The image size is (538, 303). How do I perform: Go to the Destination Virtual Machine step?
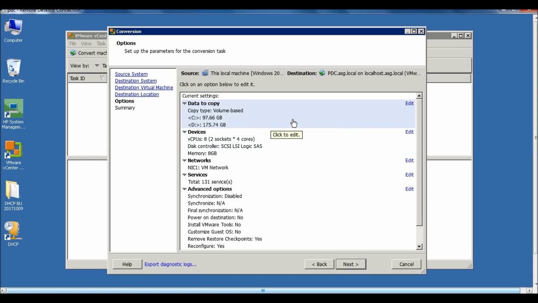pos(144,88)
